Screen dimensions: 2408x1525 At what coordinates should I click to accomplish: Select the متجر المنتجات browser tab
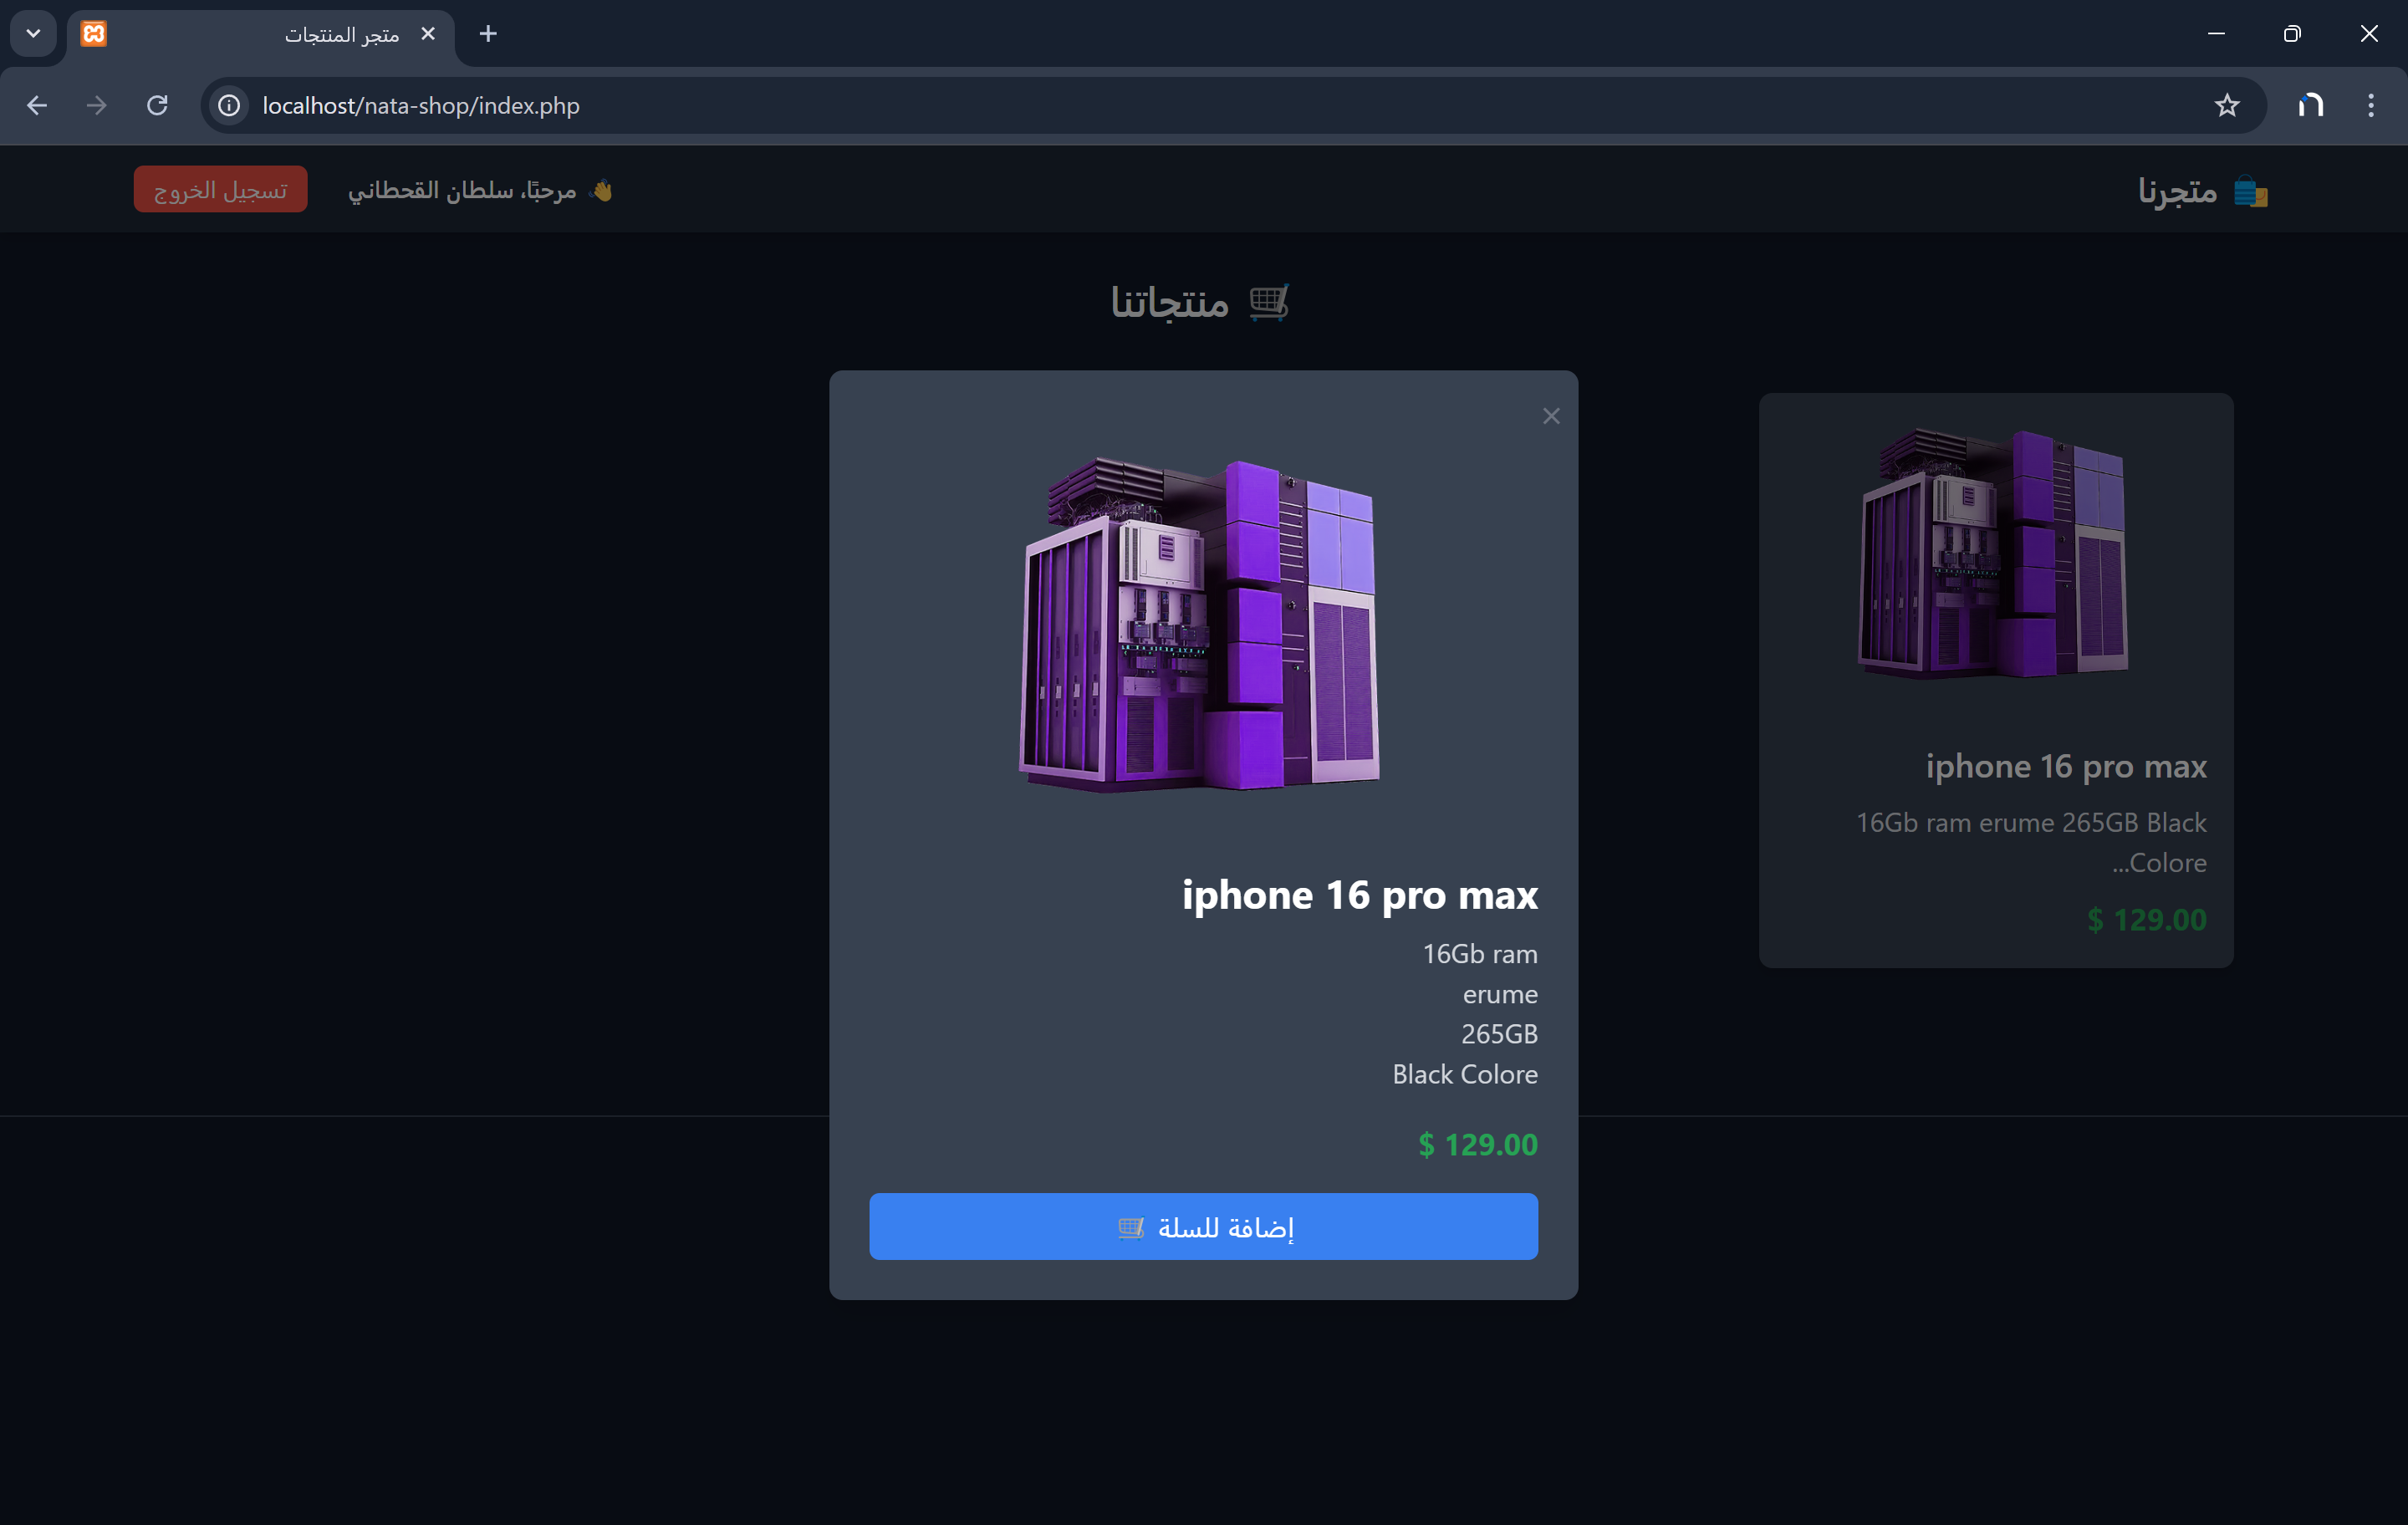tap(300, 34)
